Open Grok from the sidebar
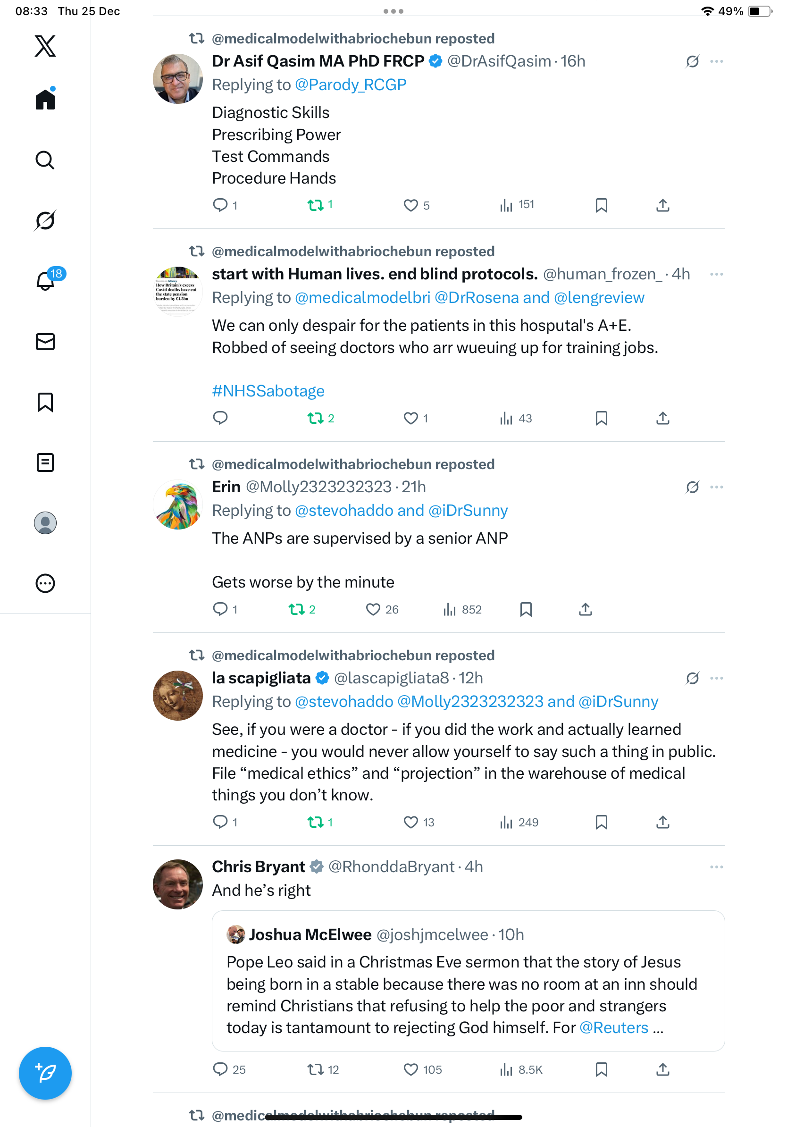787x1127 pixels. (x=45, y=220)
